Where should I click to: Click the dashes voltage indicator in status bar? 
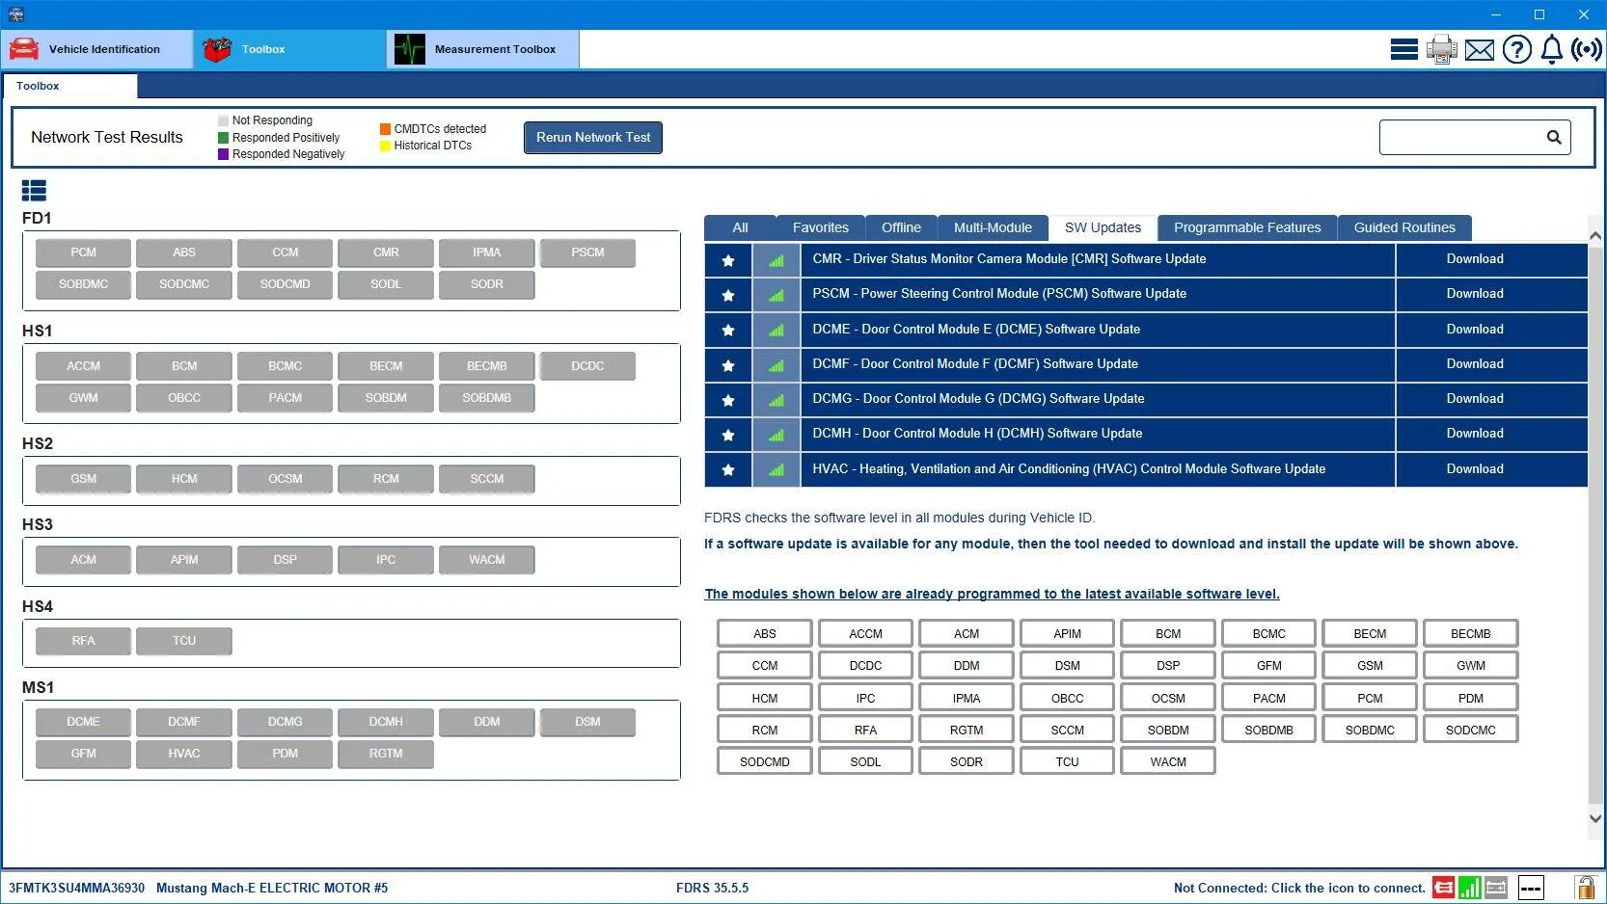click(1531, 888)
